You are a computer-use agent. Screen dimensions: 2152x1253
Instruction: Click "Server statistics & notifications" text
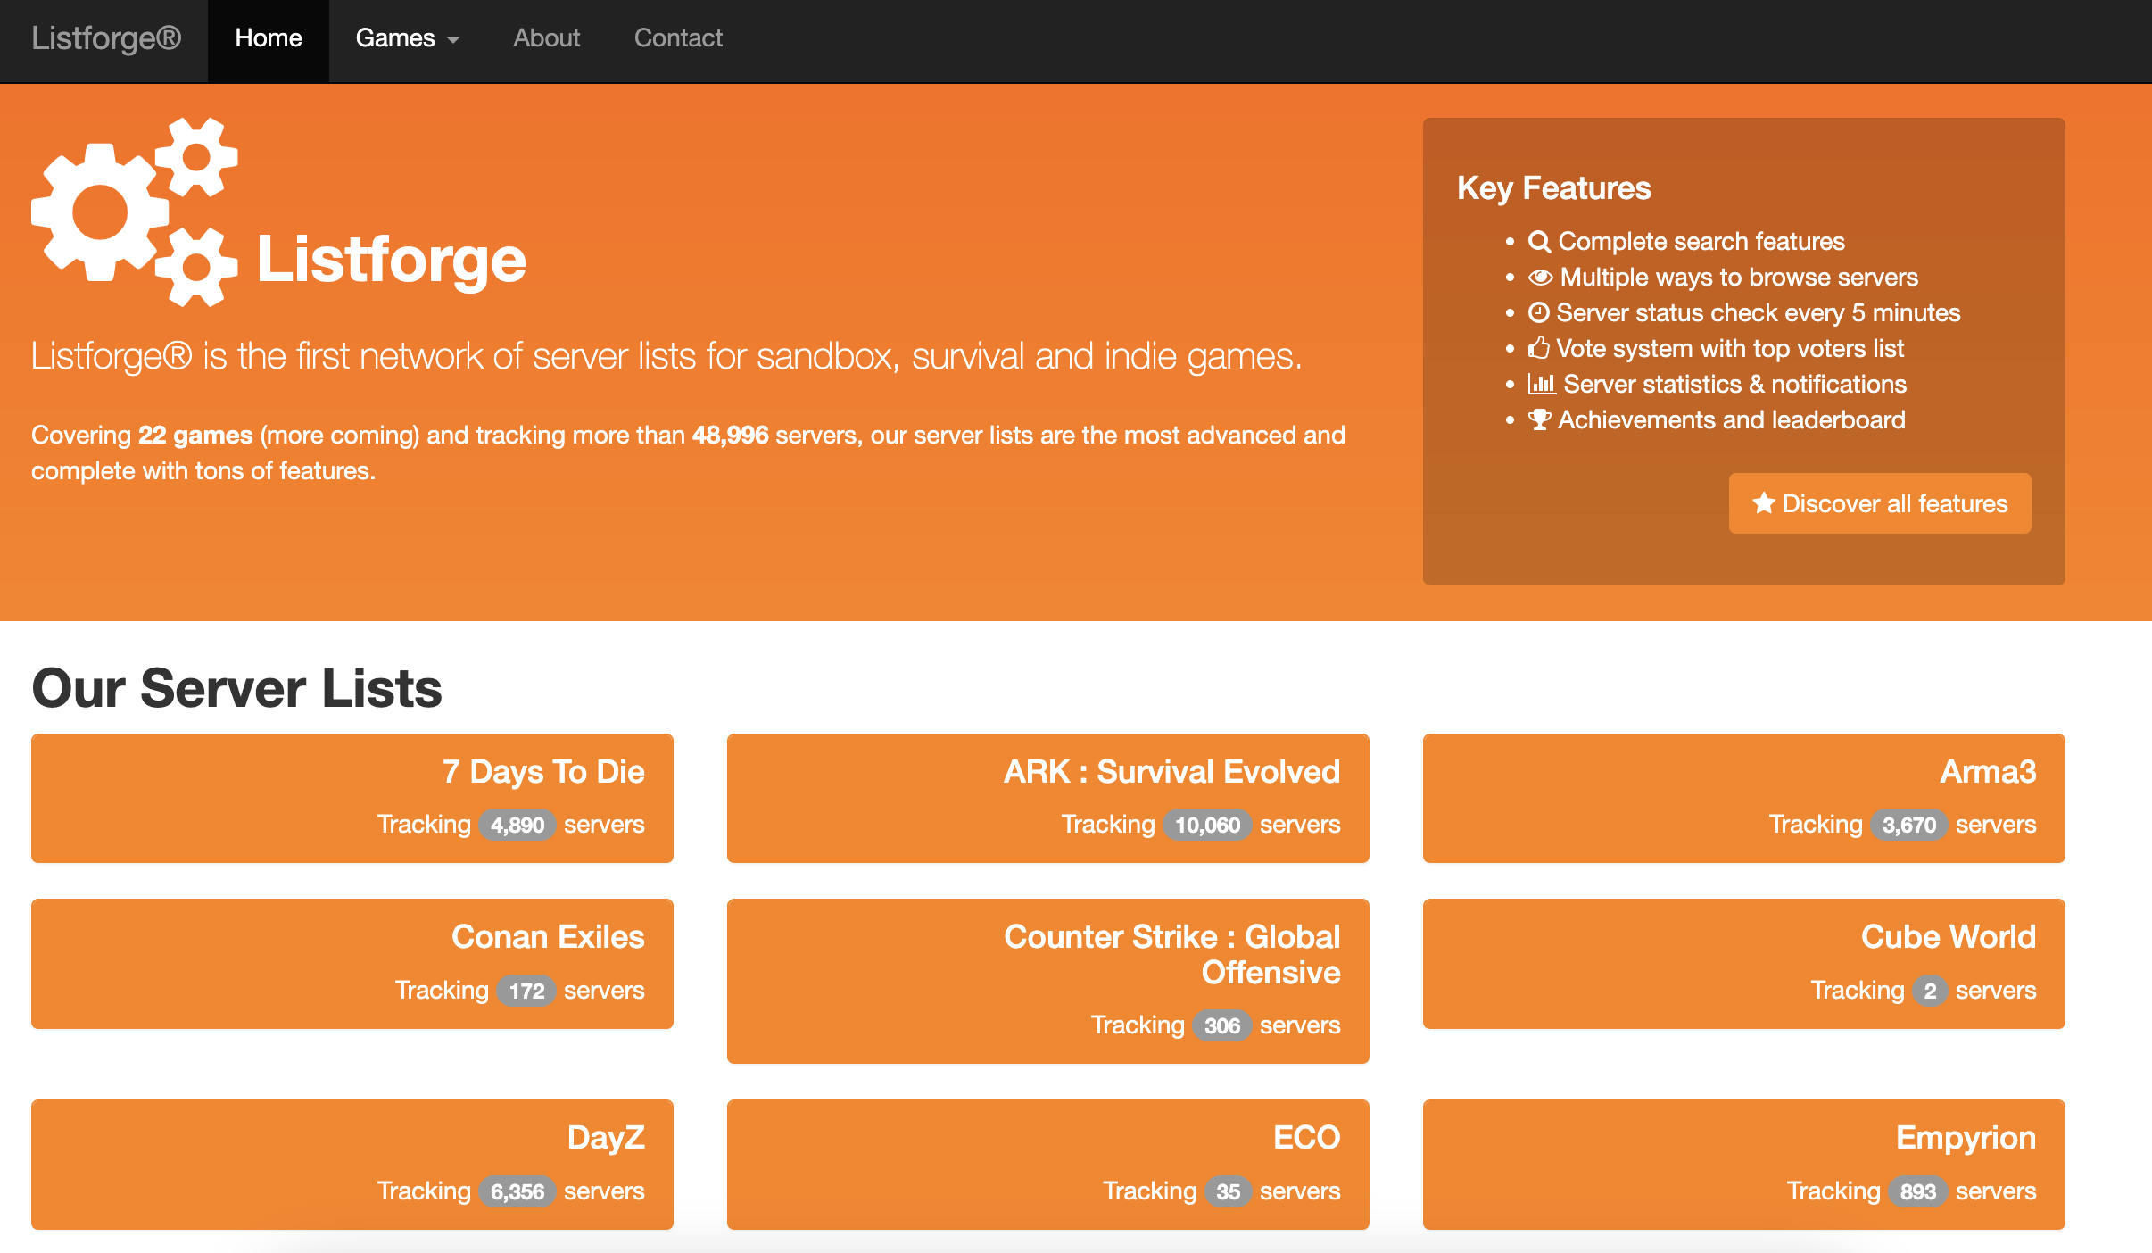tap(1735, 385)
